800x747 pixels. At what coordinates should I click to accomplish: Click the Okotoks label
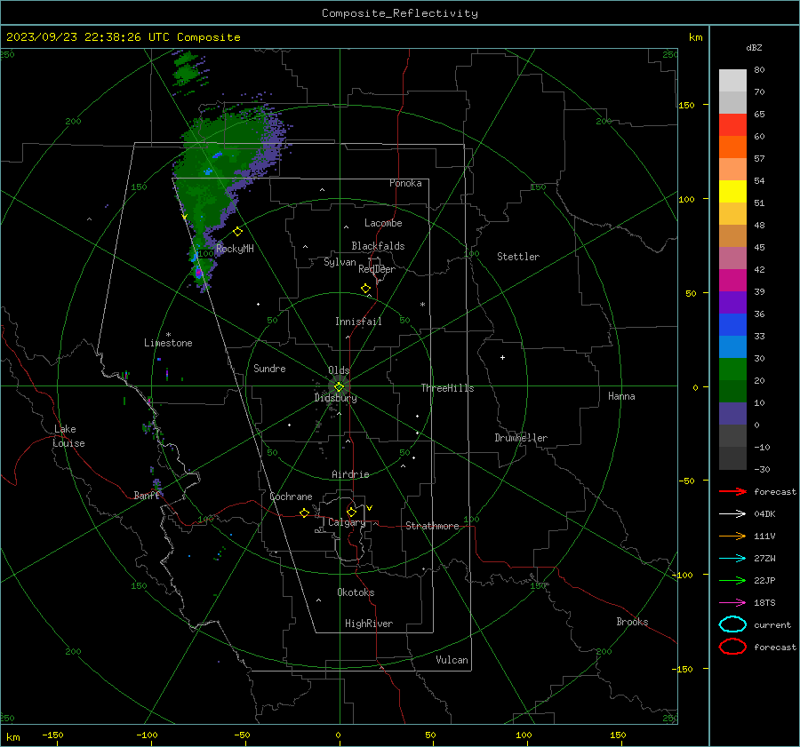356,592
